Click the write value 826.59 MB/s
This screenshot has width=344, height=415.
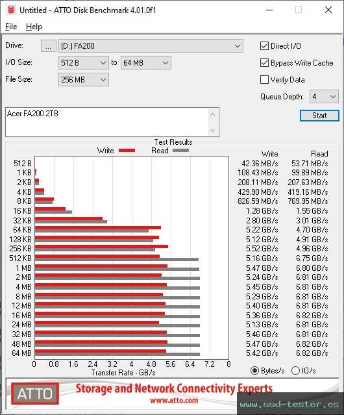[258, 201]
